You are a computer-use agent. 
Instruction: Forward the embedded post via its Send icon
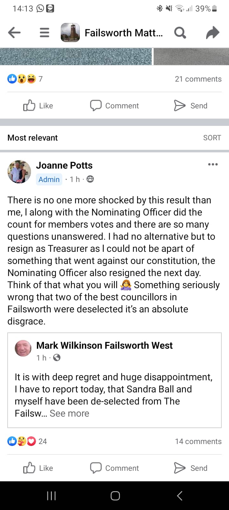point(190,468)
